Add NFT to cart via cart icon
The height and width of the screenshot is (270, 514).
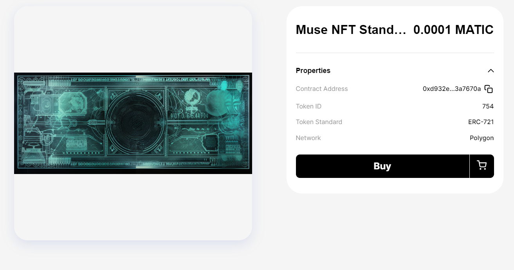[482, 166]
